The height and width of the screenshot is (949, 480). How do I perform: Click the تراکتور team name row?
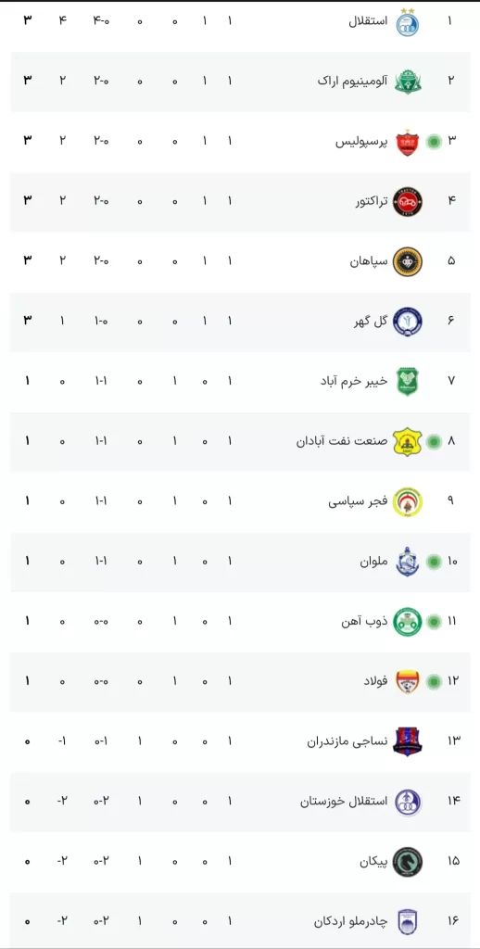click(x=240, y=202)
